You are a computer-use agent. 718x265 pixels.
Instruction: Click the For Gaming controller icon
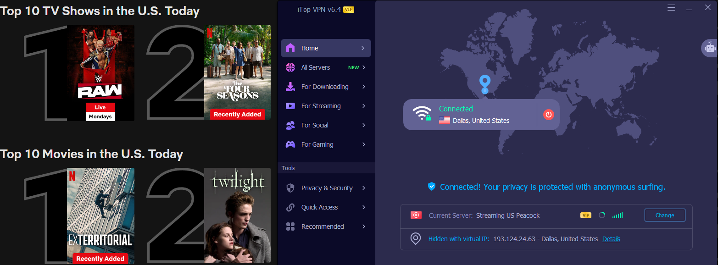click(x=290, y=144)
